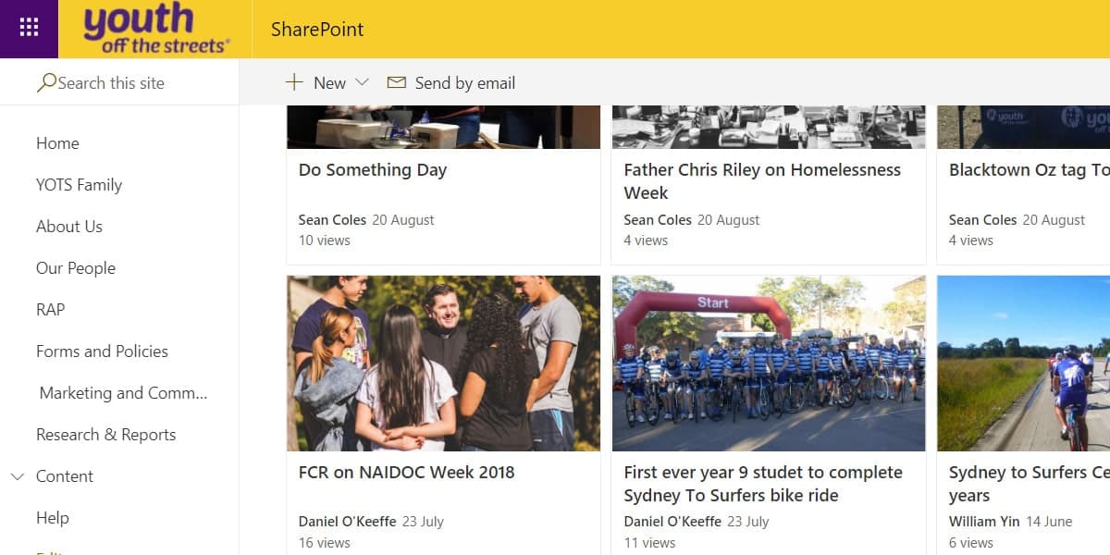The height and width of the screenshot is (555, 1110).
Task: Open Forms and Policies
Action: [x=102, y=351]
